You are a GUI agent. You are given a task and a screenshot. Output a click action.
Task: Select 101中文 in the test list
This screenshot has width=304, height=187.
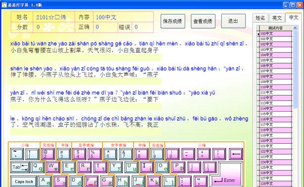point(275,39)
